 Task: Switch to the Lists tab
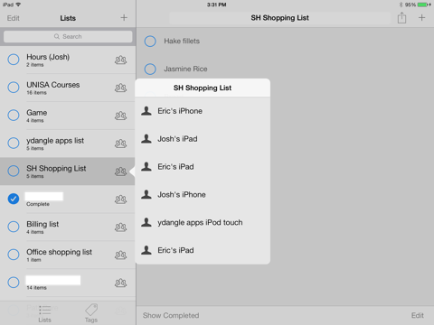(x=44, y=314)
